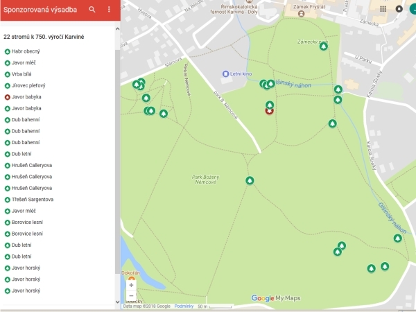Open the Podmínky terms link
Viewport: 416px width, 312px height.
(x=183, y=306)
